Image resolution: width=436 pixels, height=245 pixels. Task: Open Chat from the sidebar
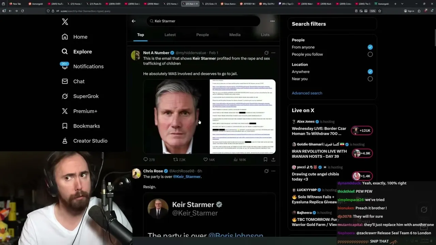point(73,81)
